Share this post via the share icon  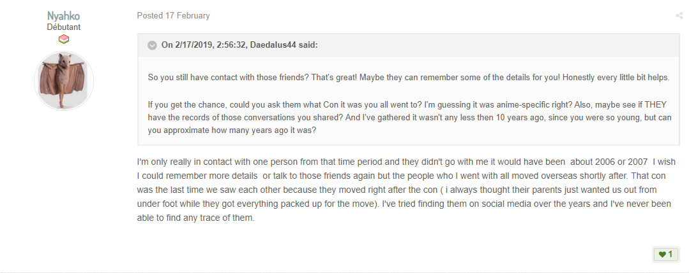679,16
